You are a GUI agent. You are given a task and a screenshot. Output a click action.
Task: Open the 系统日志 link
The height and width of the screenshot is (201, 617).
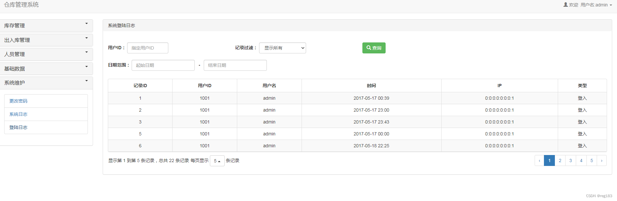pyautogui.click(x=18, y=114)
